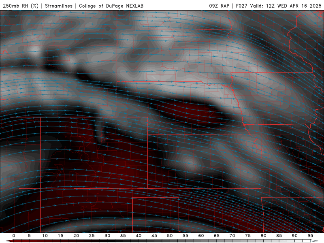Viewport: 324px width, 243px height.
Task: Click the colorbar label '65'
Action: [x=217, y=236]
